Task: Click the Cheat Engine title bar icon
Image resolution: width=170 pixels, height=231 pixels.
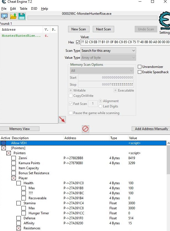Action: (4, 2)
